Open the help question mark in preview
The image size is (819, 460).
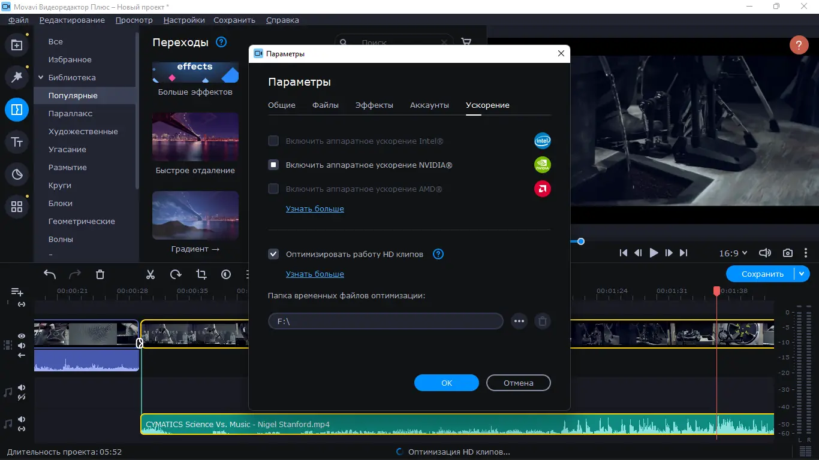(x=799, y=45)
